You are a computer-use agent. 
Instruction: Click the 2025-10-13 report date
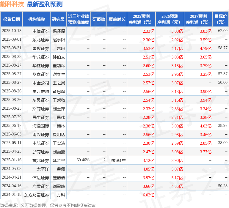coord(12,31)
